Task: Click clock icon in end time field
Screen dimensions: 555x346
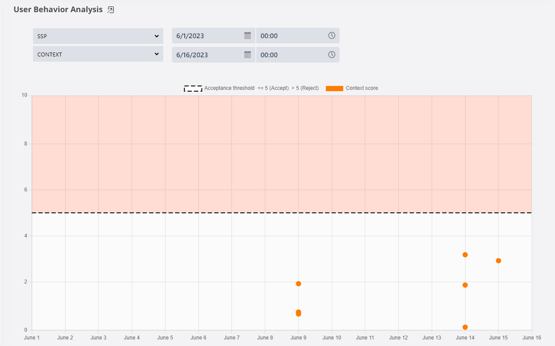Action: pyautogui.click(x=331, y=55)
